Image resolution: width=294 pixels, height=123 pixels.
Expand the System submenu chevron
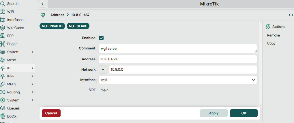pos(32,100)
